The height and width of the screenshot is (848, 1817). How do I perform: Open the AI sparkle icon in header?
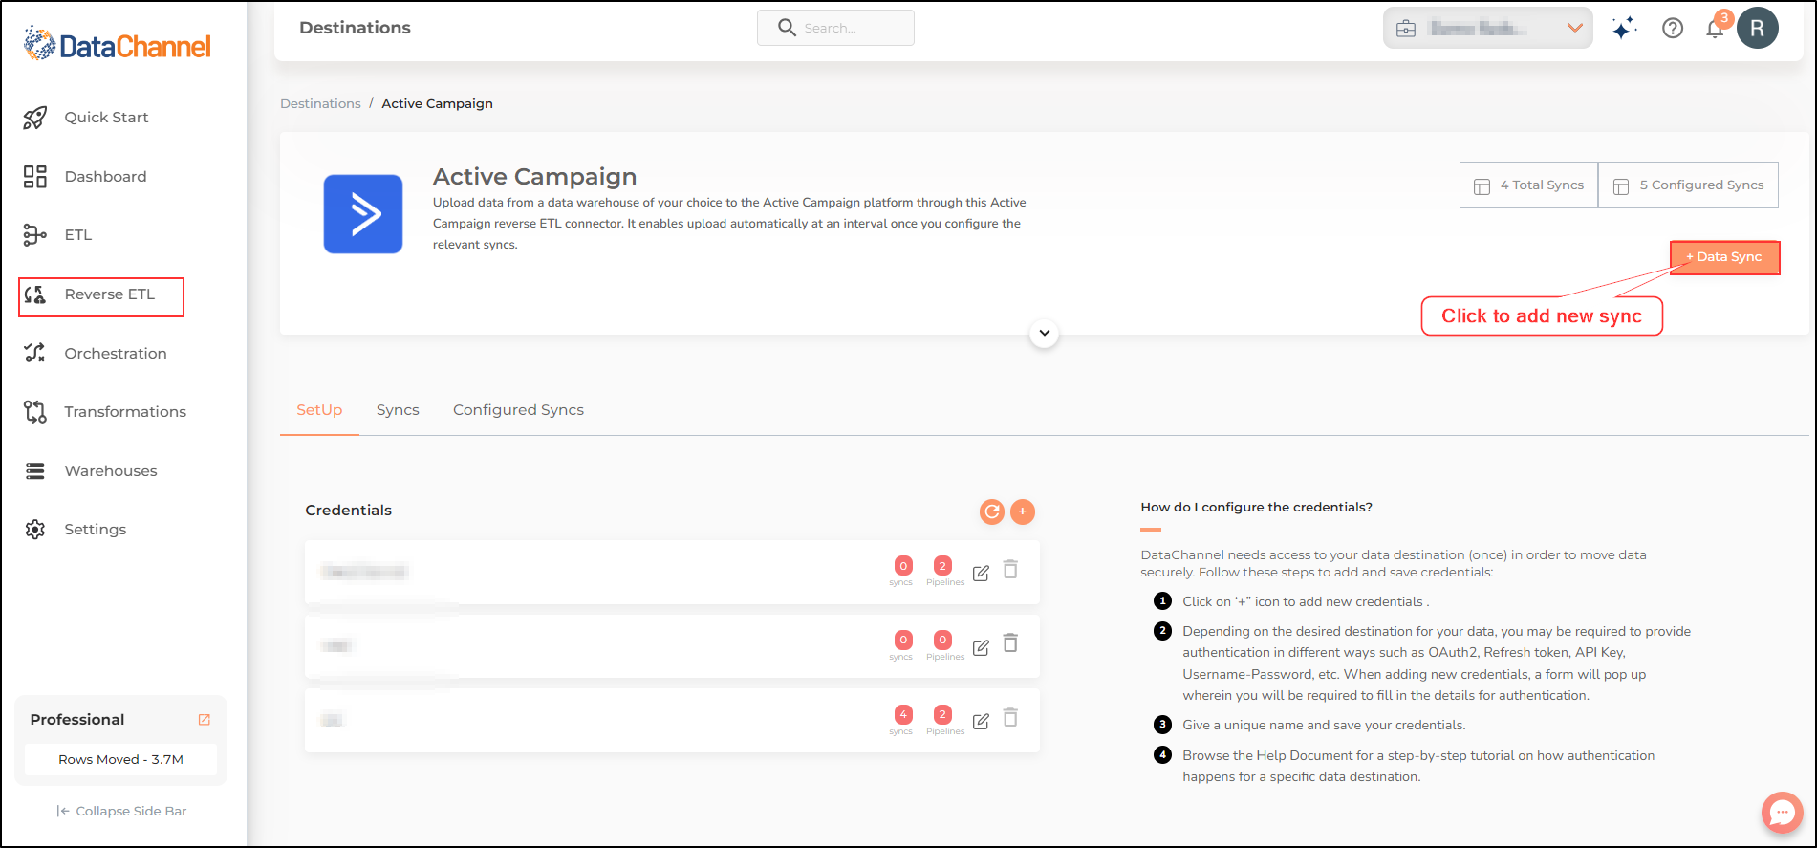(1624, 28)
